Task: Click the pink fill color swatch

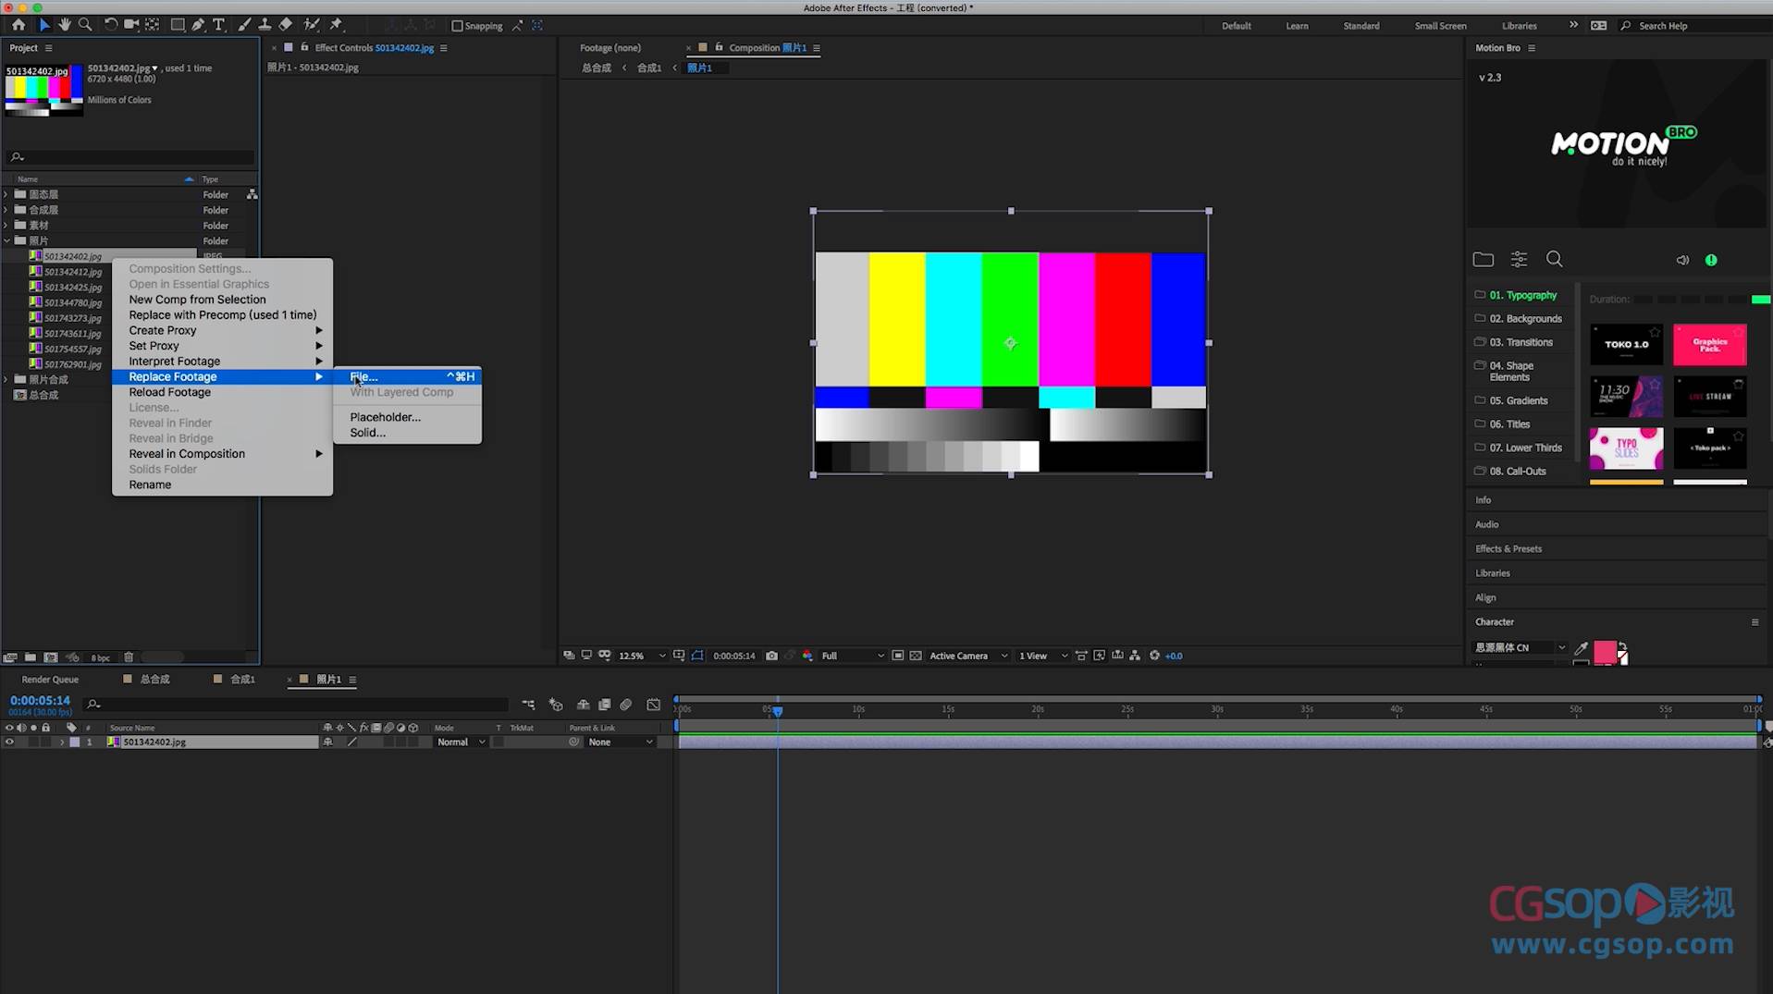Action: pos(1605,651)
